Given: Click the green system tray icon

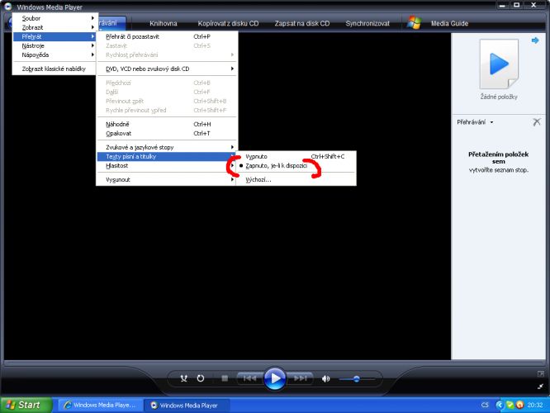Looking at the screenshot, I should 510,405.
